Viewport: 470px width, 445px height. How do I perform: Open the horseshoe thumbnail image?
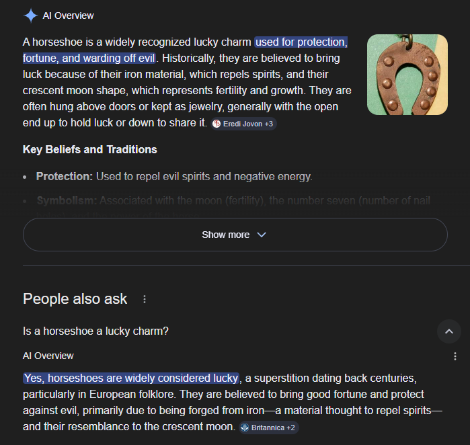(407, 75)
